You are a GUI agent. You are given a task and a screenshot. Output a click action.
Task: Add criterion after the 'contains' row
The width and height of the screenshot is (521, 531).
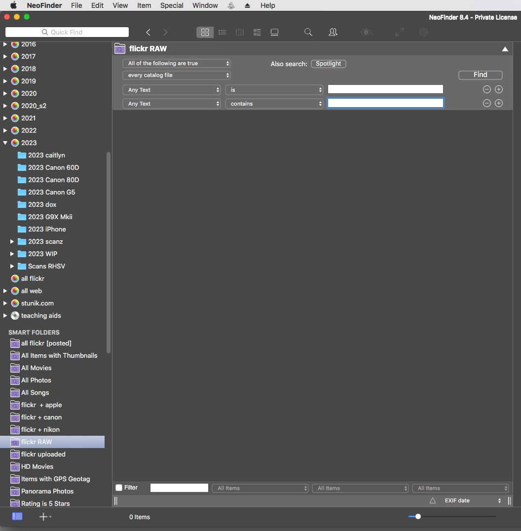tap(499, 103)
